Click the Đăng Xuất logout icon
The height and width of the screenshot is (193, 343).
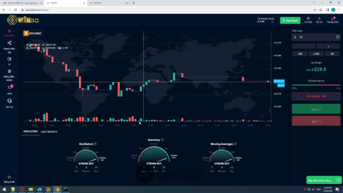pyautogui.click(x=9, y=177)
